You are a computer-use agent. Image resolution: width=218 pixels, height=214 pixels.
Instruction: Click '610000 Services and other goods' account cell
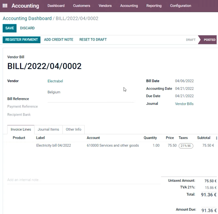[x=113, y=145]
